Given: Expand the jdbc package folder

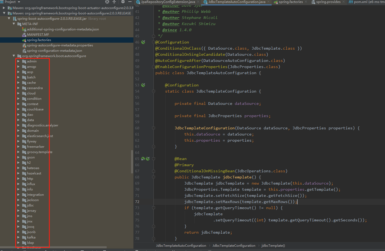Looking at the screenshot, I should point(18,205).
